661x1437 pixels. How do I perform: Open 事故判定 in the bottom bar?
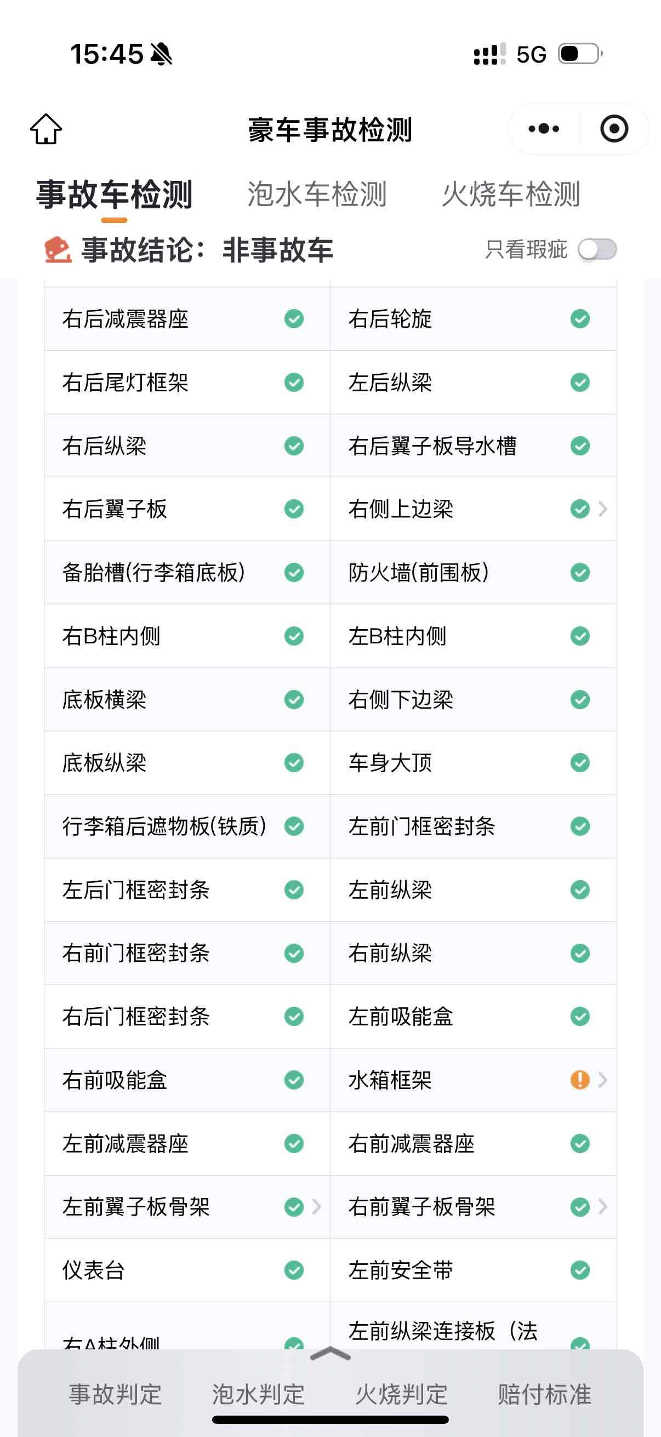[116, 1394]
